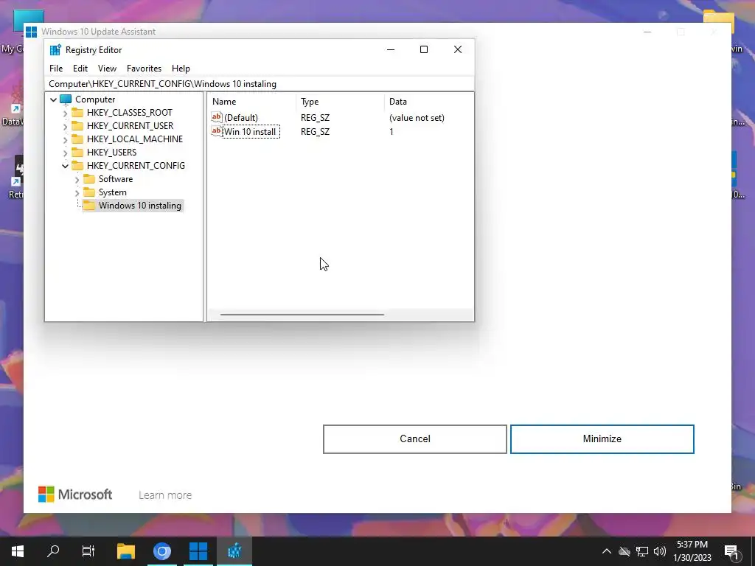Open the network tray icon
Viewport: 755px width, 566px height.
pos(642,551)
